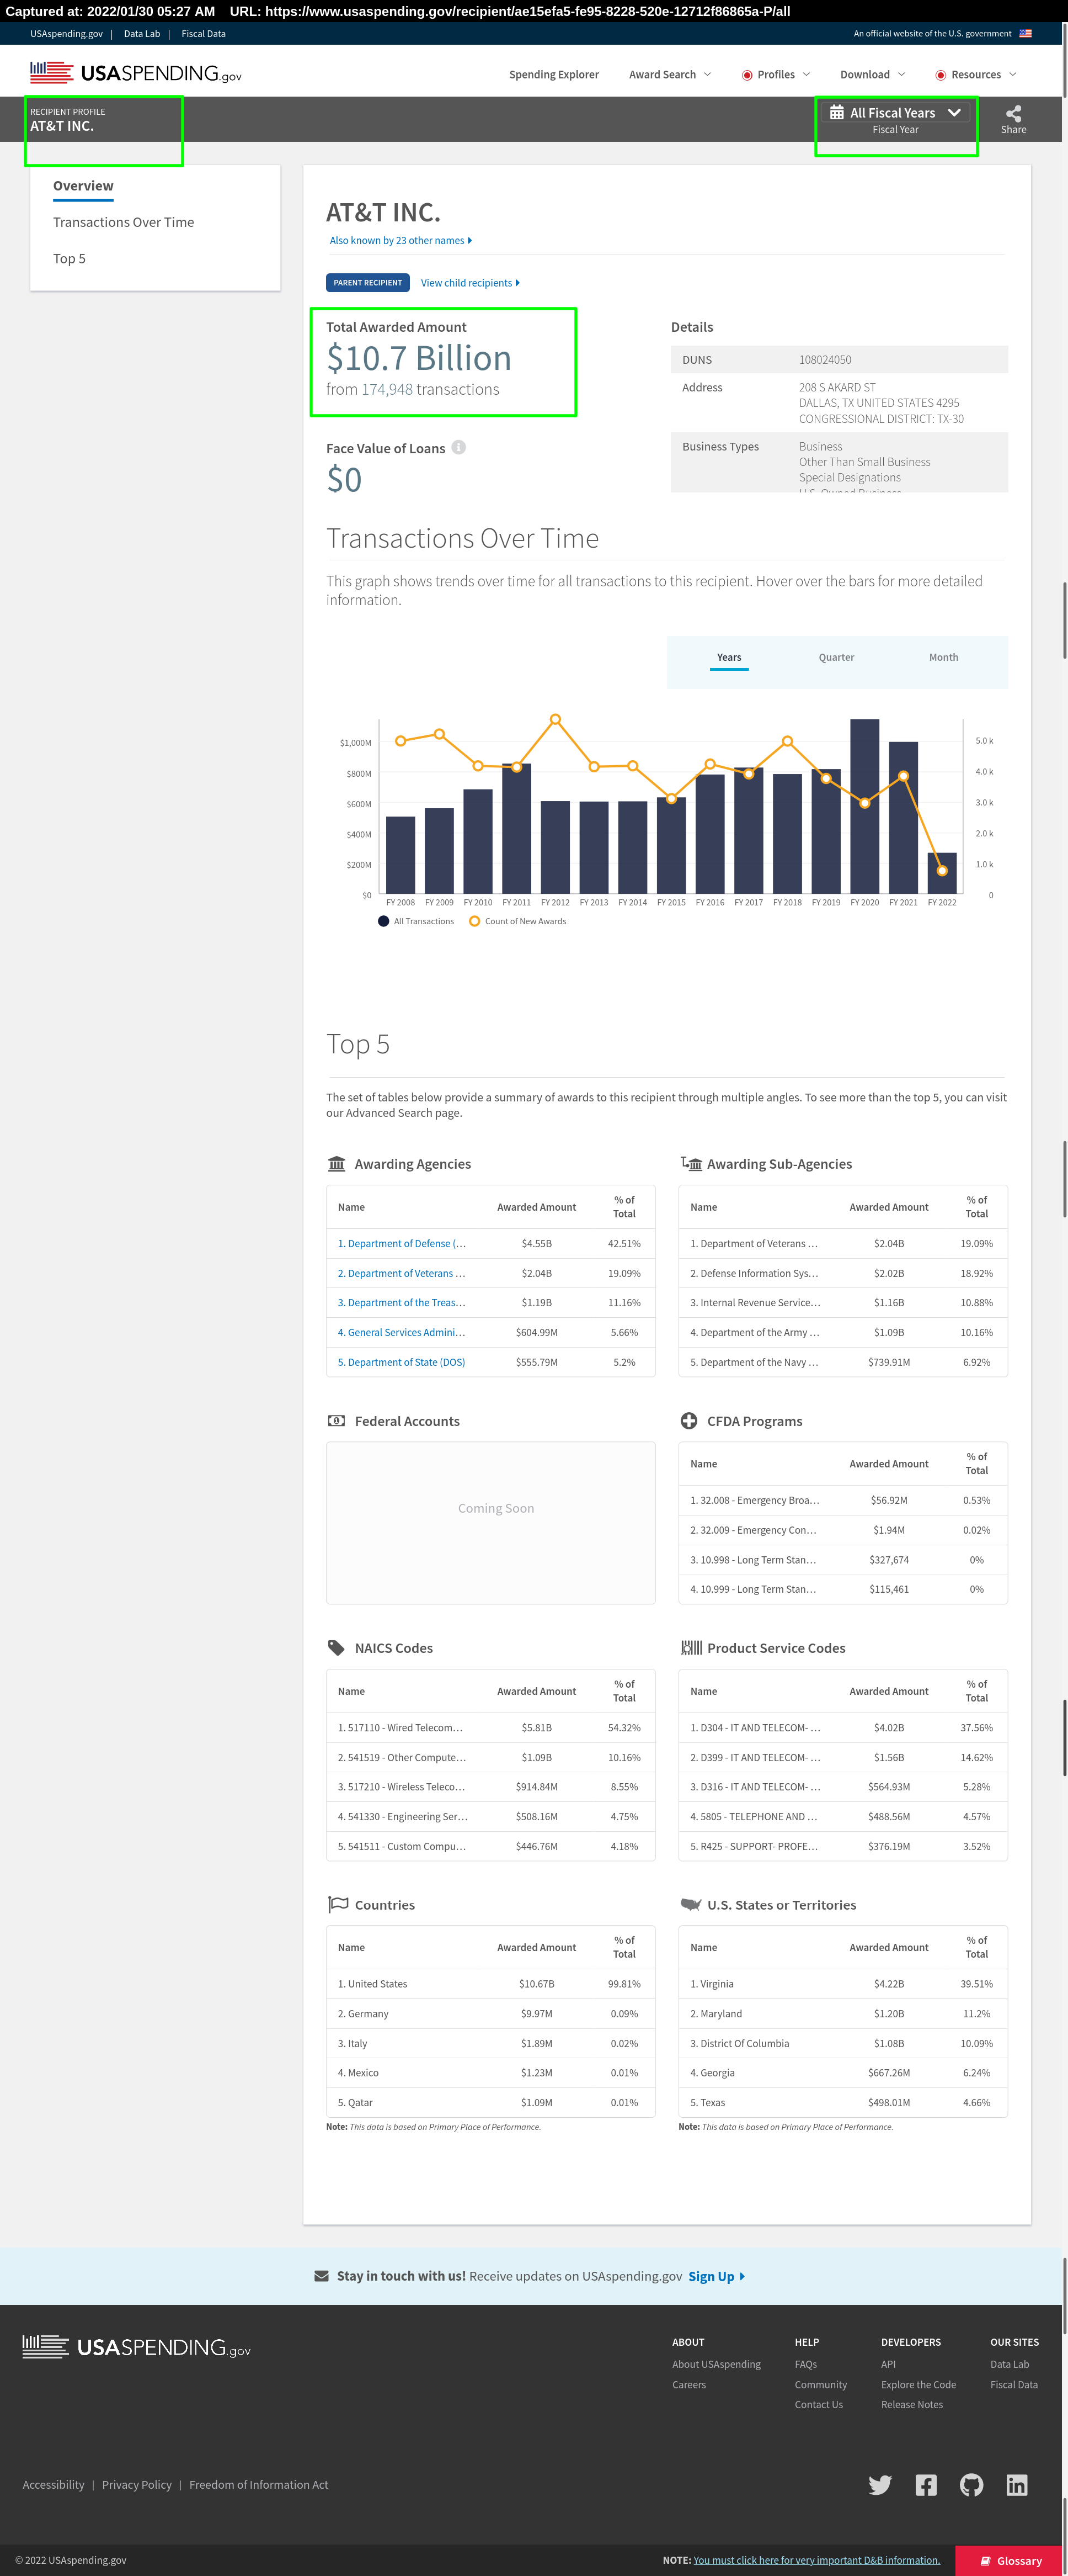Click the Federal Accounts money icon

(x=337, y=1421)
